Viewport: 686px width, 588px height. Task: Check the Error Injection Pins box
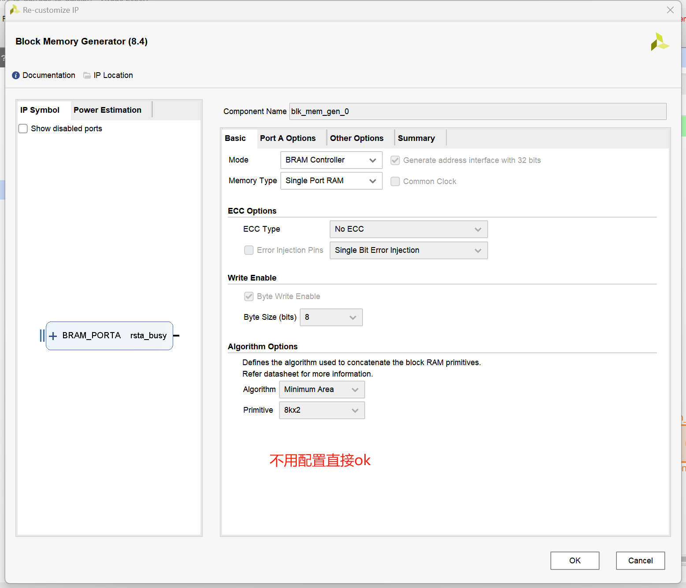[x=249, y=250]
